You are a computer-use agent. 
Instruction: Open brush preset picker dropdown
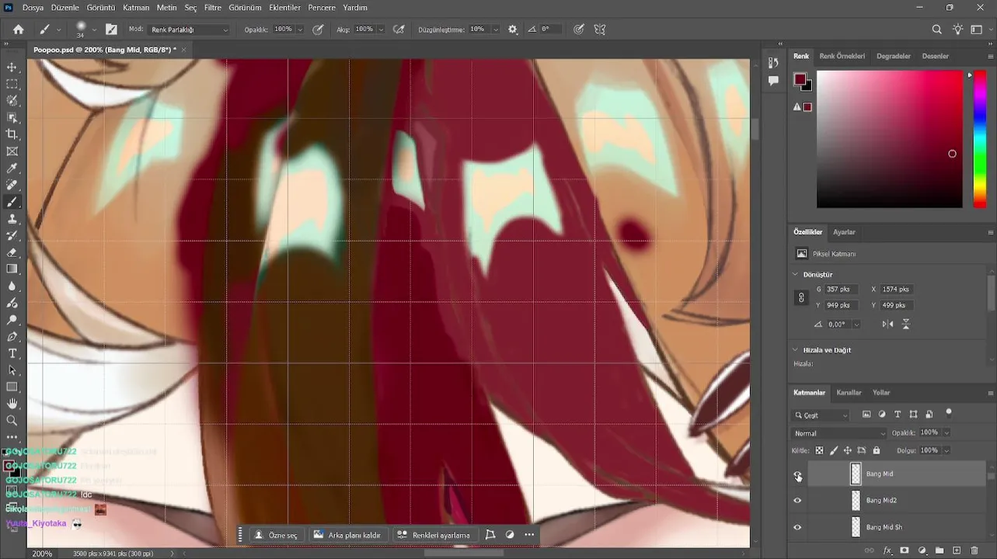94,30
